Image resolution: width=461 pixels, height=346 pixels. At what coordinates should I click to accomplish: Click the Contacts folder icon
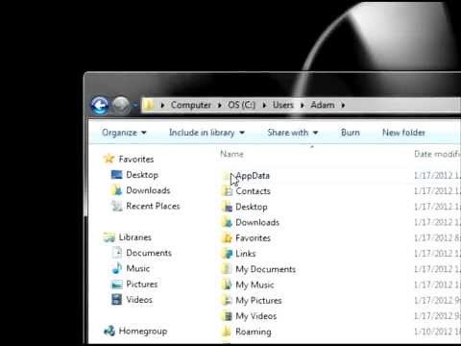(227, 191)
